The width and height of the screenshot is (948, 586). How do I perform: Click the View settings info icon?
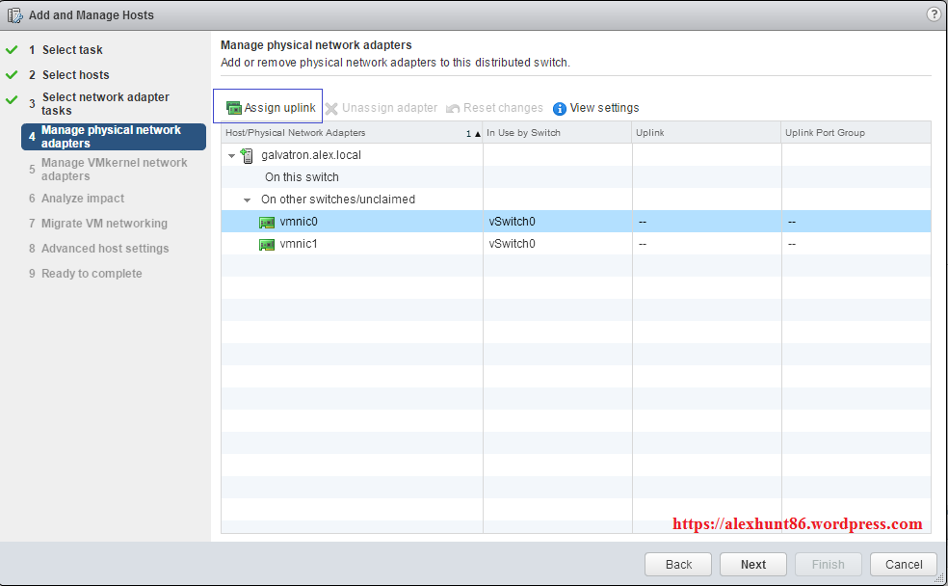coord(560,108)
